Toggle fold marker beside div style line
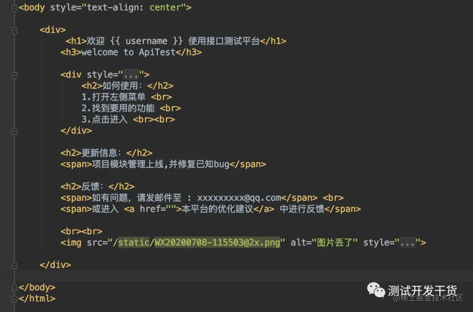The width and height of the screenshot is (473, 312). (14, 75)
